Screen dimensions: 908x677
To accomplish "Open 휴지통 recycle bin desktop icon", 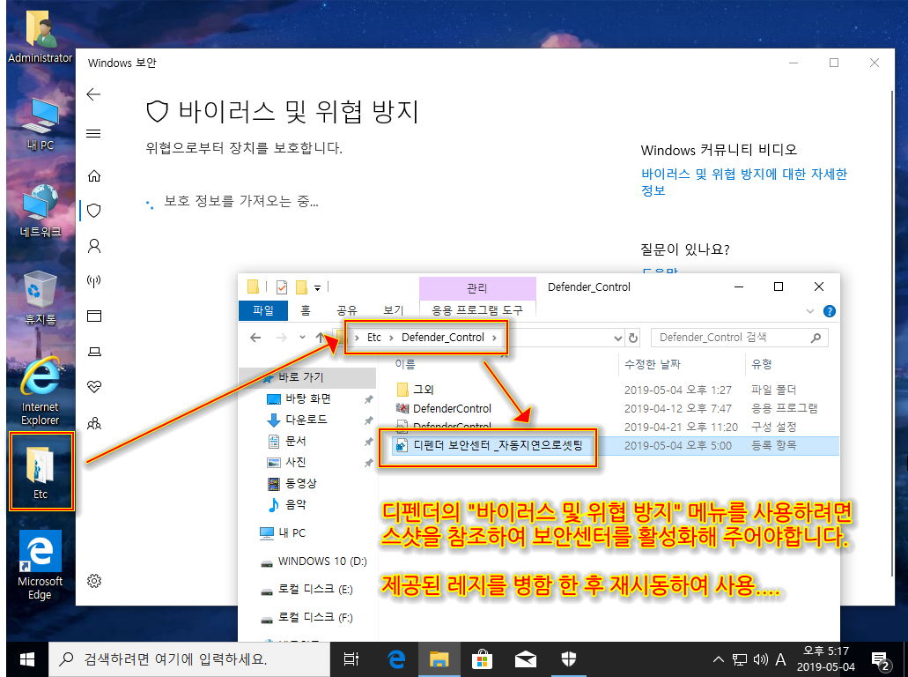I will point(40,298).
